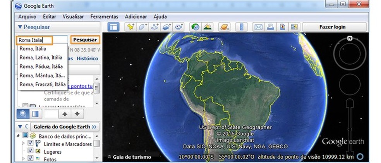Screen dimensions: 381x163
Task: Toggle the Banco de dados principal checkbox
Action: (x=26, y=135)
